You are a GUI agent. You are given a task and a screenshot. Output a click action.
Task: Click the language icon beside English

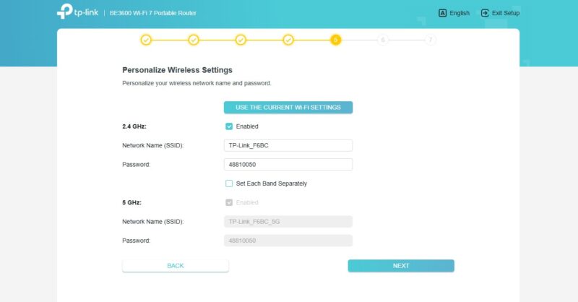click(442, 13)
